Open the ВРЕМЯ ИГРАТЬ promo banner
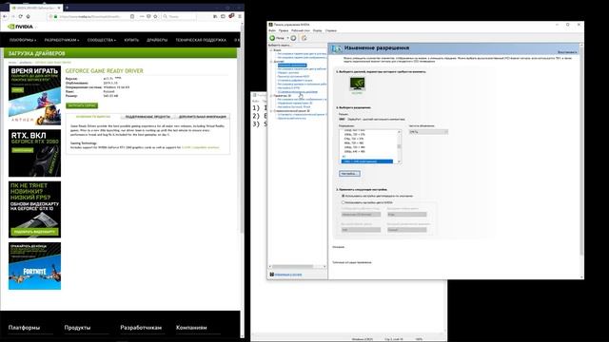Viewport: 609px width, 342px height. click(x=34, y=95)
